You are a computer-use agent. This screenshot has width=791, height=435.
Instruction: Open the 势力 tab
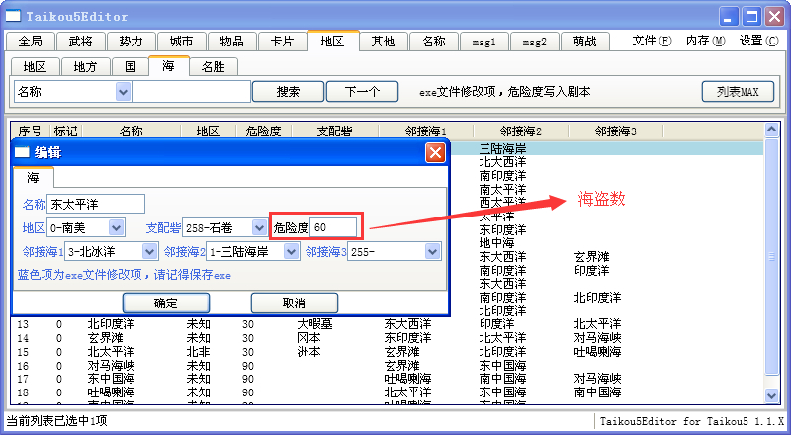[x=132, y=42]
